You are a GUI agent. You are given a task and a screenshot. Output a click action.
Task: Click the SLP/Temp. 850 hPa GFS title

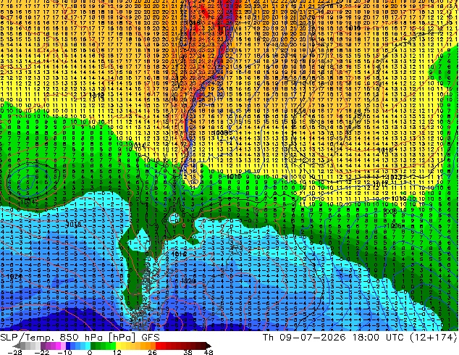tap(80, 338)
